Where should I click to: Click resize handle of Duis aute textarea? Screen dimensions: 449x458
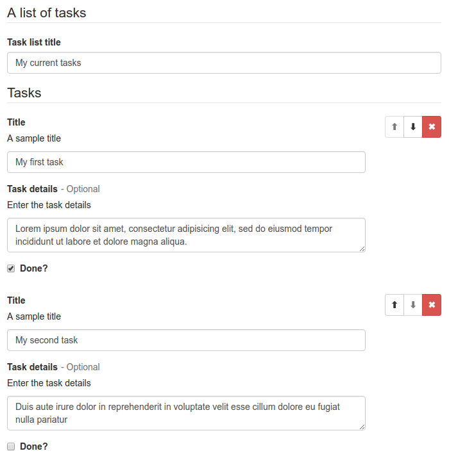(362, 427)
